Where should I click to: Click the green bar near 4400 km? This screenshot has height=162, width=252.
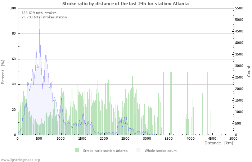[208, 103]
